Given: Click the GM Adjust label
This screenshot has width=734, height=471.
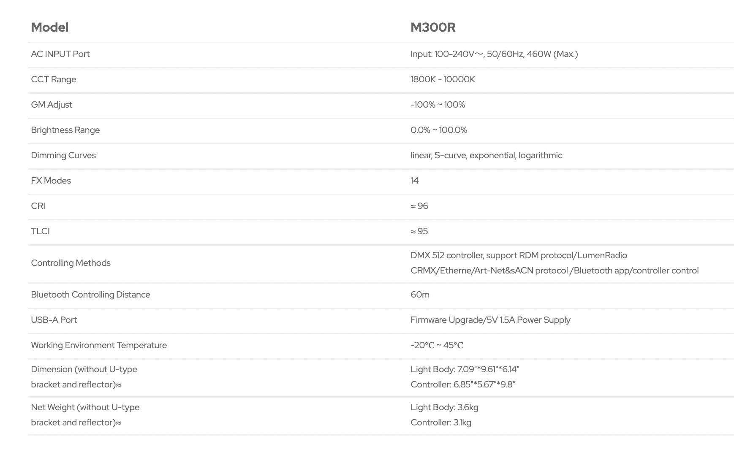Looking at the screenshot, I should click(52, 105).
